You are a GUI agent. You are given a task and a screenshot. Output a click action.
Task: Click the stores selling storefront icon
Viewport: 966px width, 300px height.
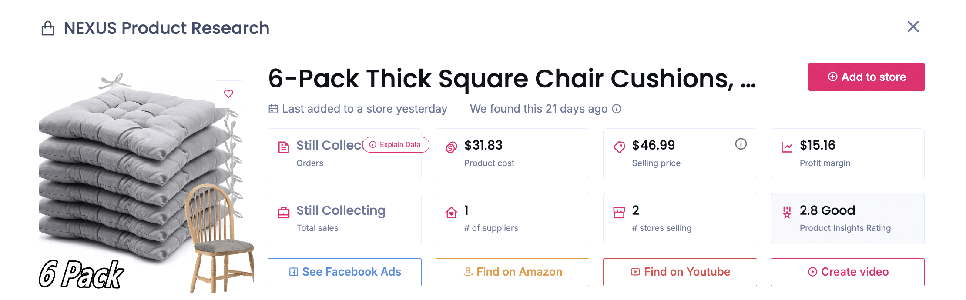pyautogui.click(x=619, y=213)
